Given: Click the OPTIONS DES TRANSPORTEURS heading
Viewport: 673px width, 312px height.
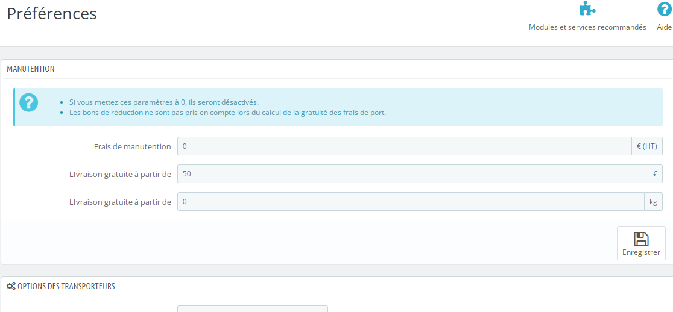Looking at the screenshot, I should [66, 286].
